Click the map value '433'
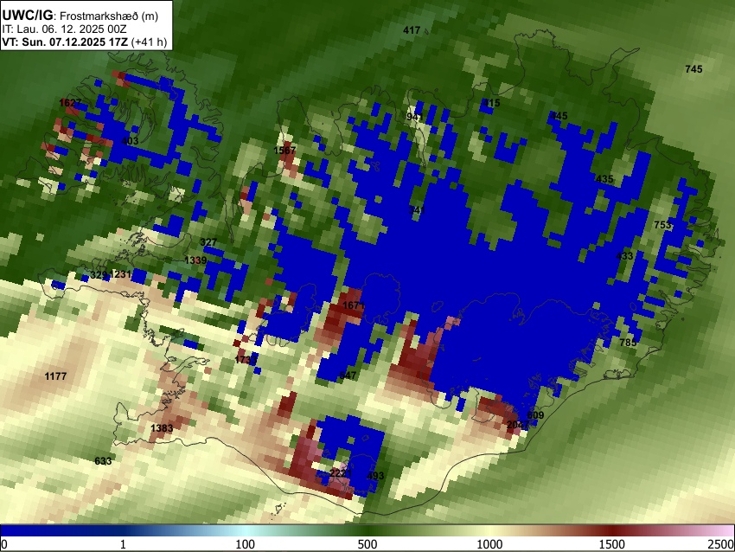 point(624,255)
